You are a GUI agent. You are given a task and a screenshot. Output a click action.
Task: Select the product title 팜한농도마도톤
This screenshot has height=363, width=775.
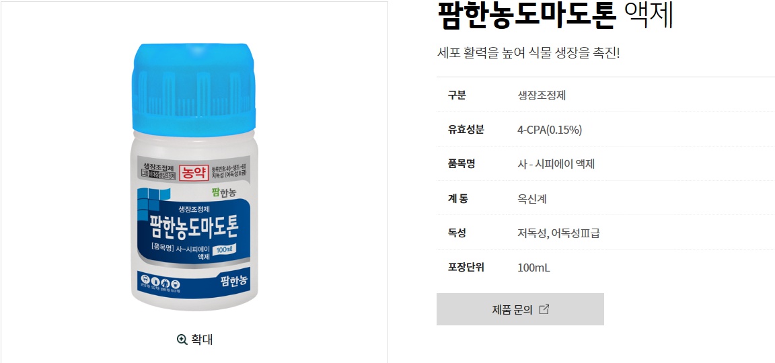527,15
